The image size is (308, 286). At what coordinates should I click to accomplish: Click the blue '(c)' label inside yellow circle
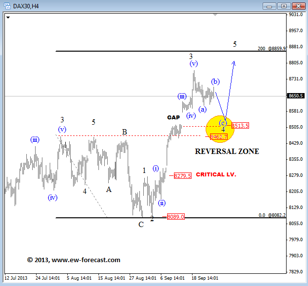(223, 123)
